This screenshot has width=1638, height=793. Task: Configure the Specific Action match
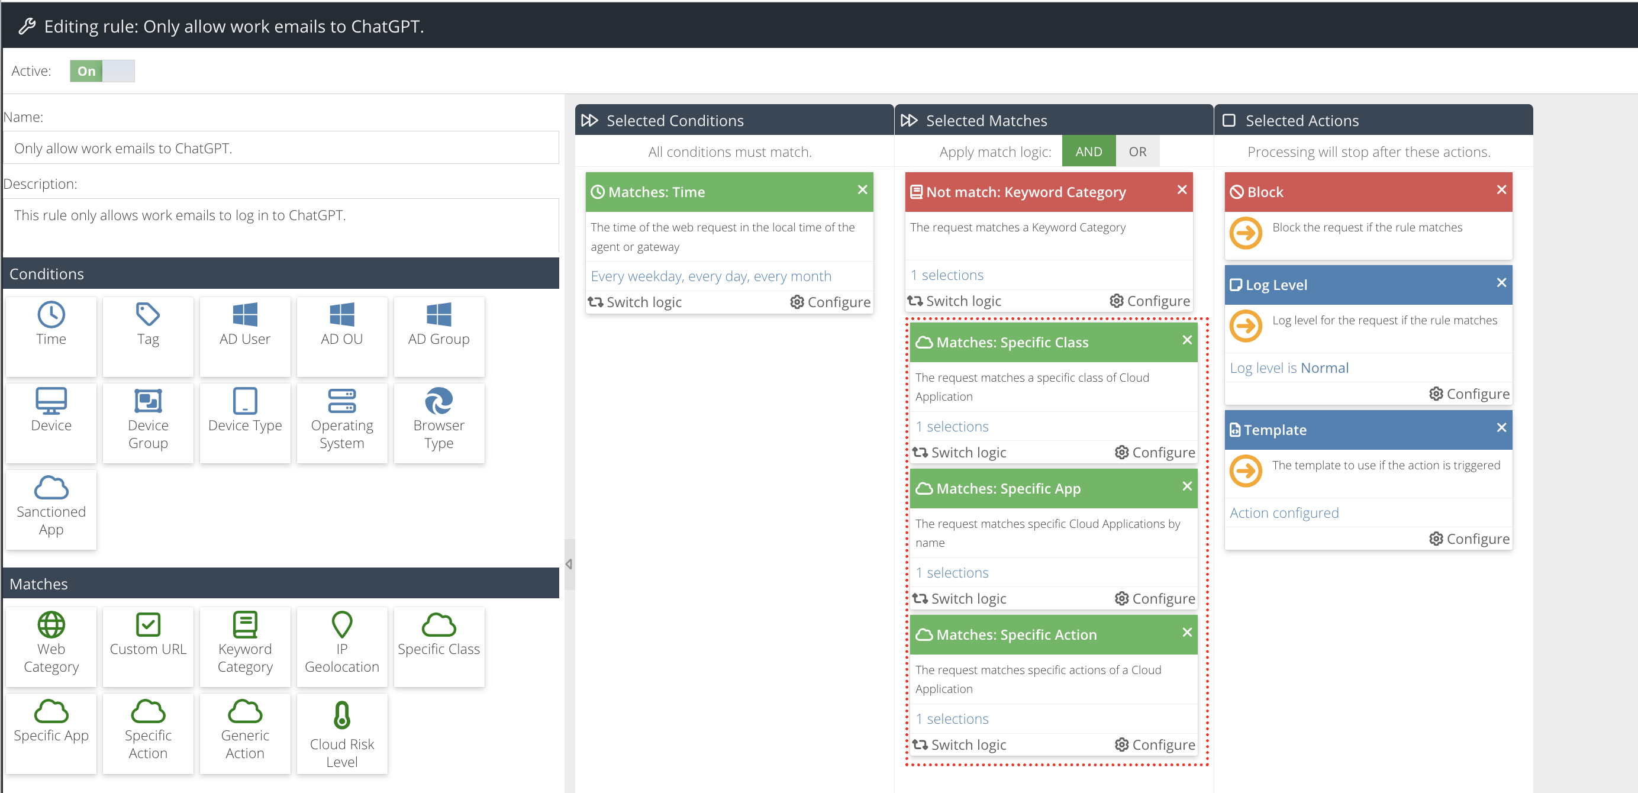click(1155, 744)
